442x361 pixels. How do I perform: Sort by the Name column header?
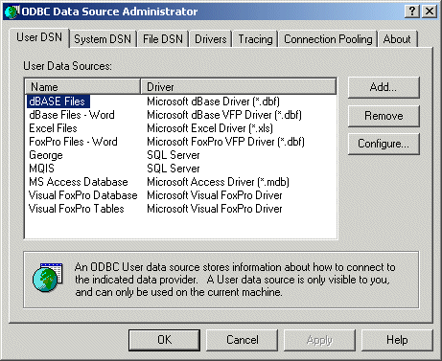tap(82, 87)
